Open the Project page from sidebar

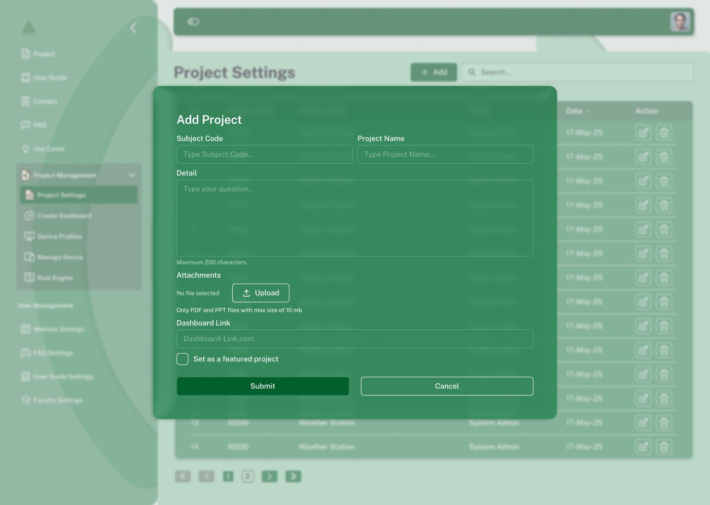[x=38, y=54]
